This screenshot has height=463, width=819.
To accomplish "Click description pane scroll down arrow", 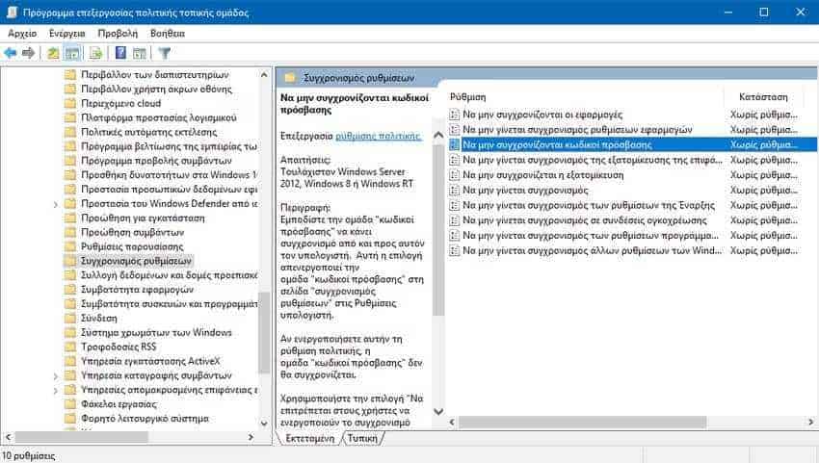I will point(438,412).
